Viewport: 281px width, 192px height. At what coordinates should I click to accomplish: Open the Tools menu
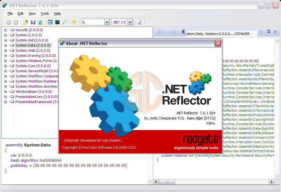coord(45,13)
